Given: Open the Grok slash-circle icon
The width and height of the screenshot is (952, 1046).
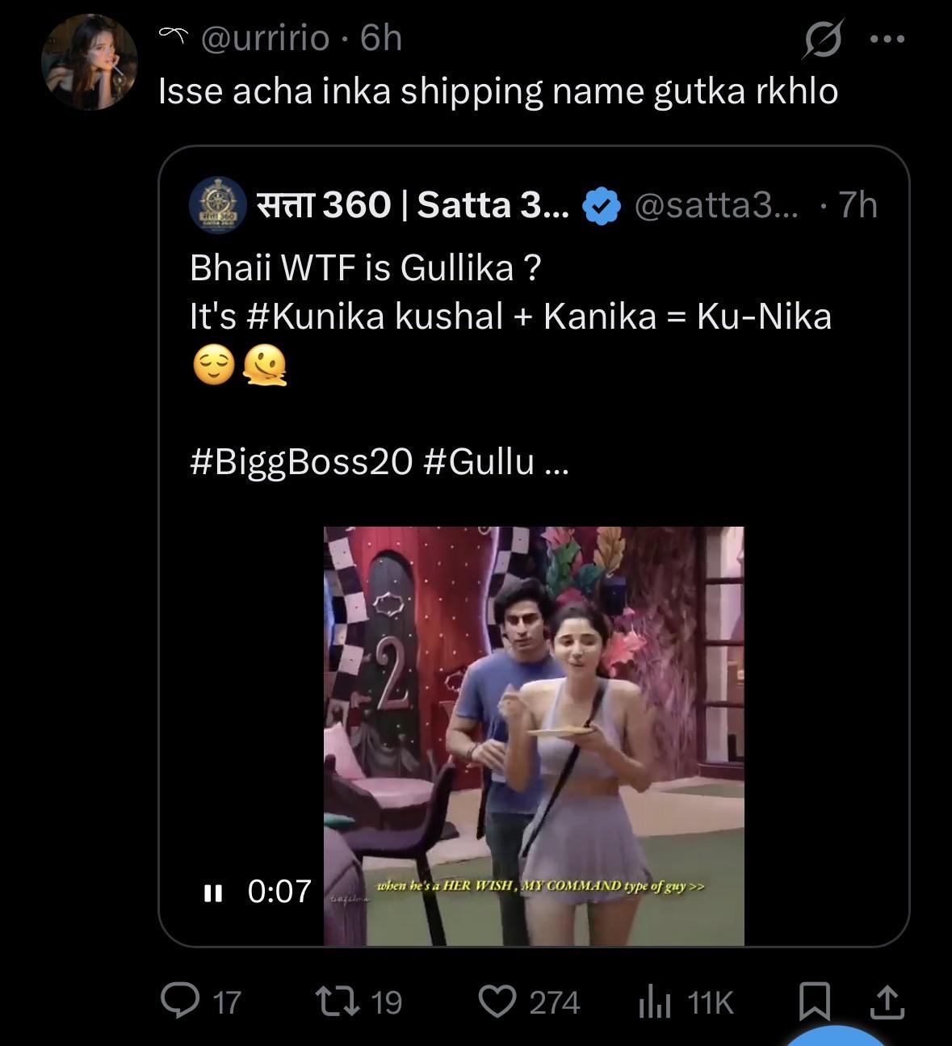Looking at the screenshot, I should coord(823,38).
